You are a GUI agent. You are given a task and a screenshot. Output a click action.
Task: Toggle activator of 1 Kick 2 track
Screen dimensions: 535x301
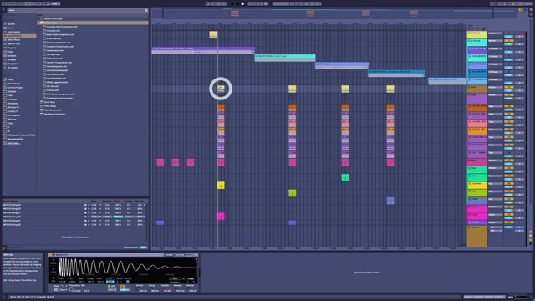509,33
